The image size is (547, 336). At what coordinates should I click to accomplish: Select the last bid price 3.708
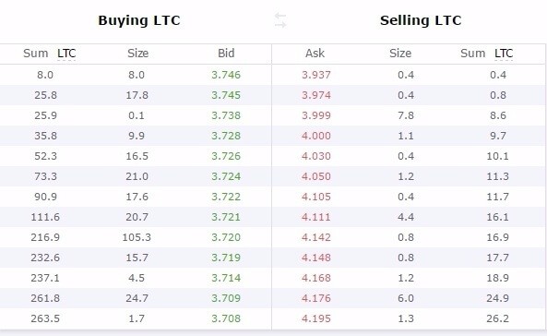pos(226,318)
